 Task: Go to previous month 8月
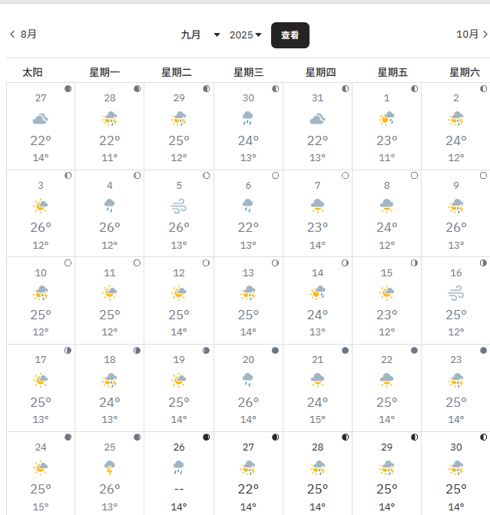point(23,34)
